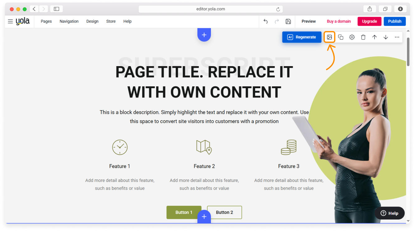Image resolution: width=415 pixels, height=231 pixels.
Task: Open the Design menu
Action: [92, 21]
